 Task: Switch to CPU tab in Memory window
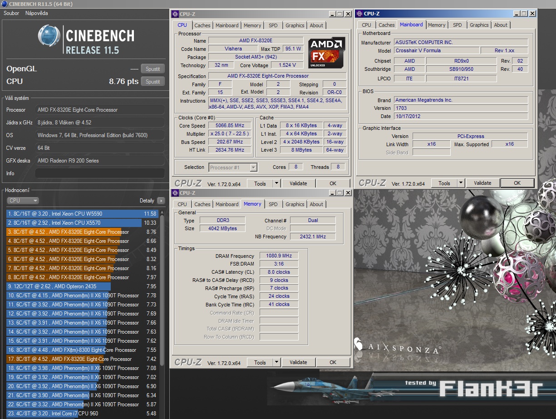(182, 204)
